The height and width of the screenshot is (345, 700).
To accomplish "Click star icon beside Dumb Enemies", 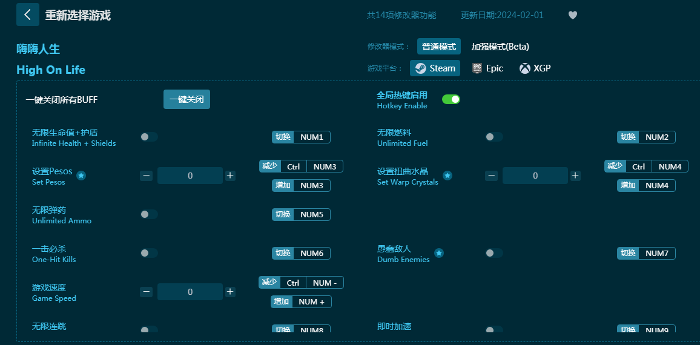I will tap(439, 253).
